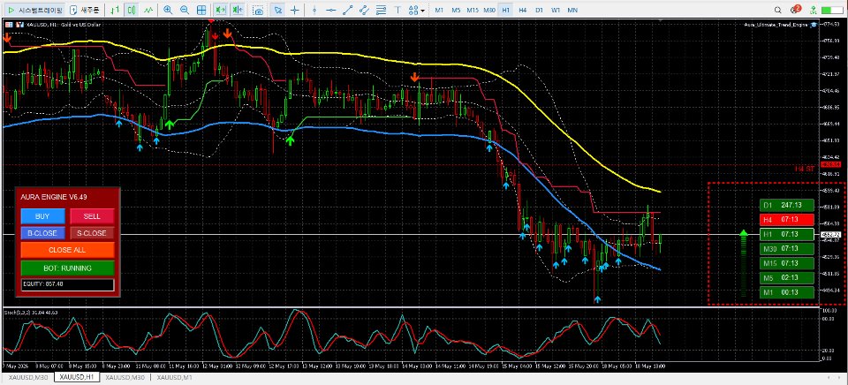This screenshot has height=385, width=848.
Task: Click the red H4 ST level label
Action: (804, 169)
